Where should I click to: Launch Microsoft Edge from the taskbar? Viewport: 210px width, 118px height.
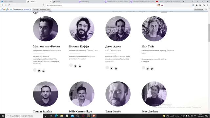coord(56,116)
